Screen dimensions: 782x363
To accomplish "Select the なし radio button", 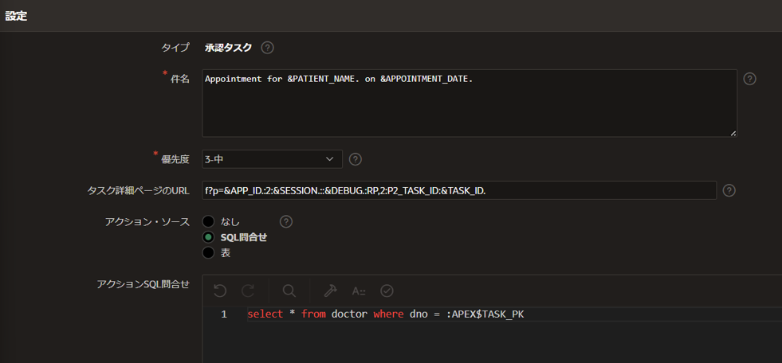I will 208,221.
